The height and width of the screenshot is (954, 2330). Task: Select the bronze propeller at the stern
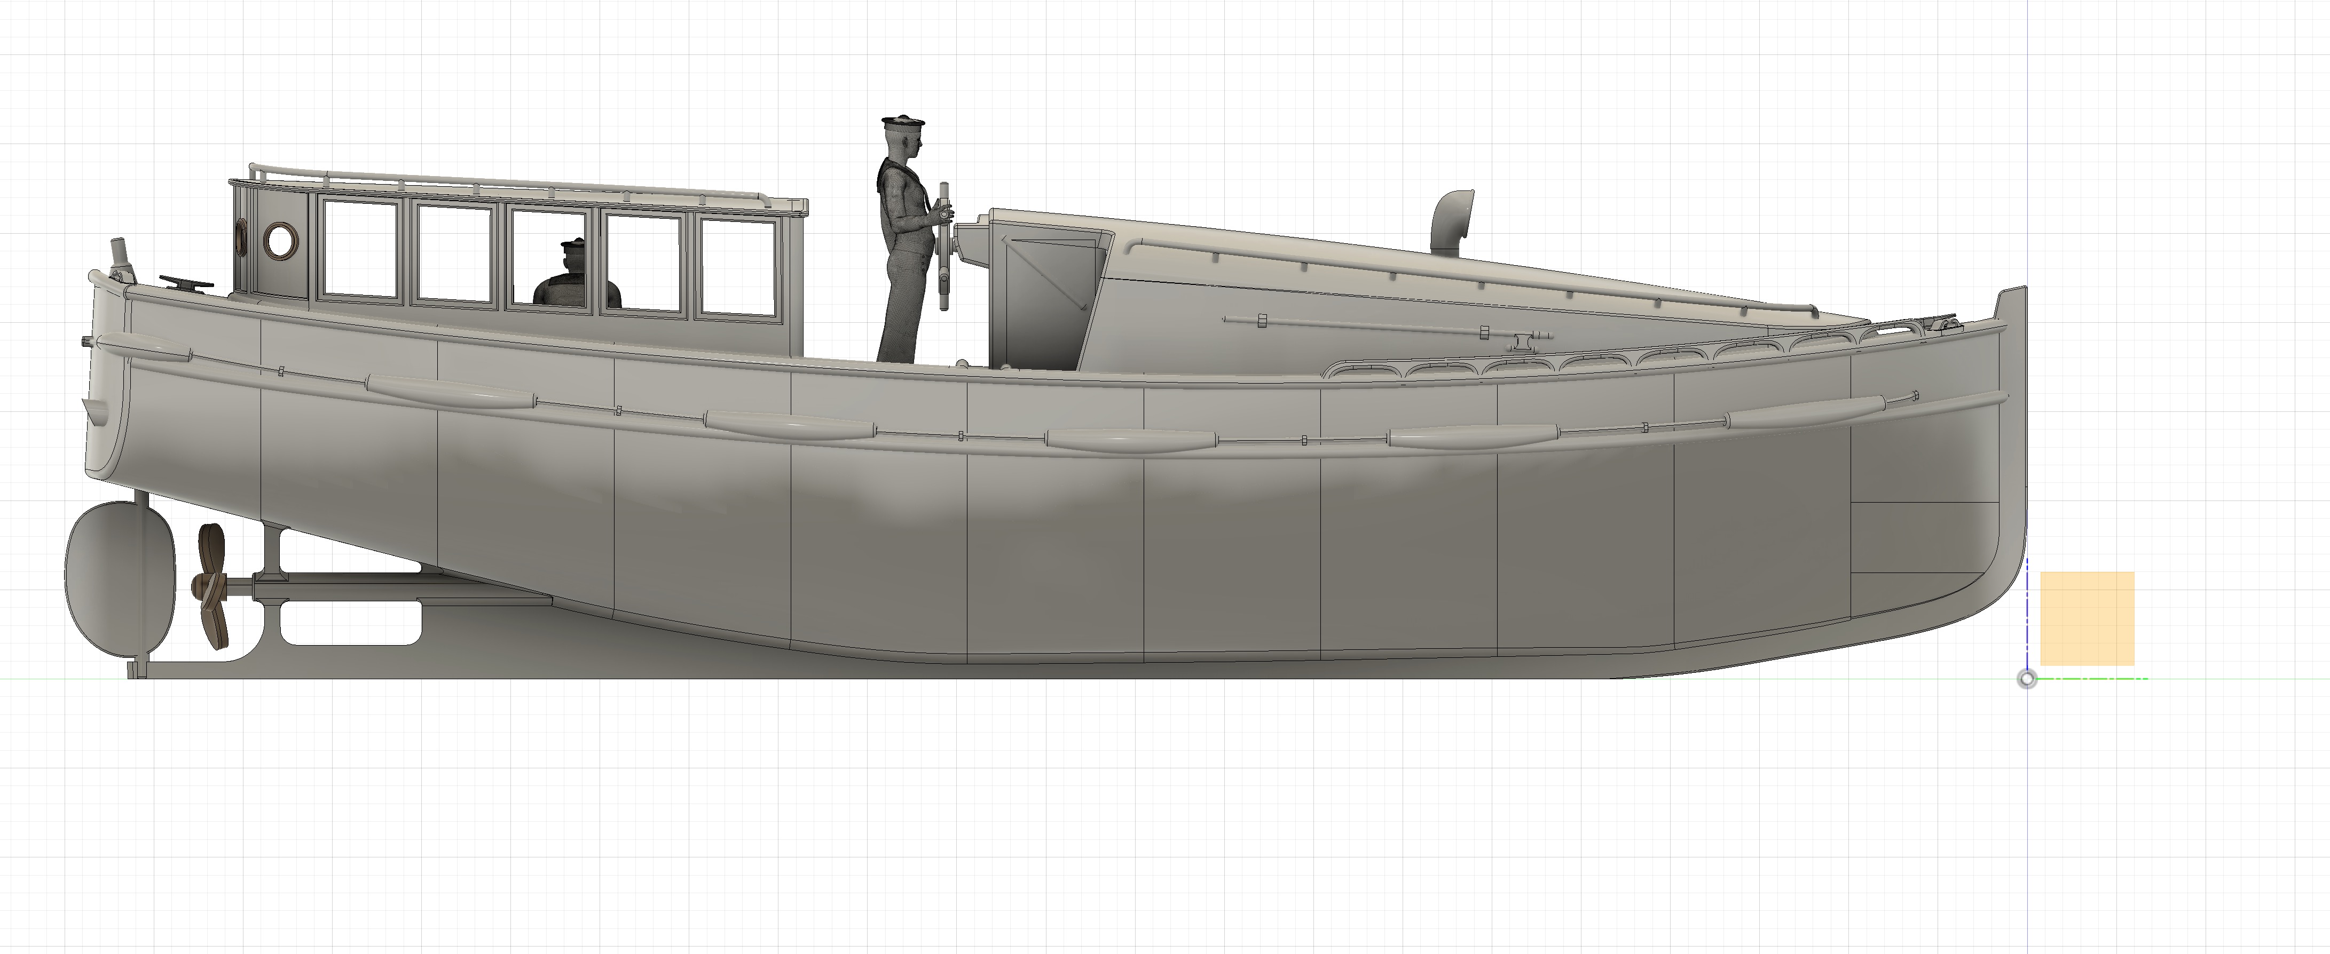211,586
